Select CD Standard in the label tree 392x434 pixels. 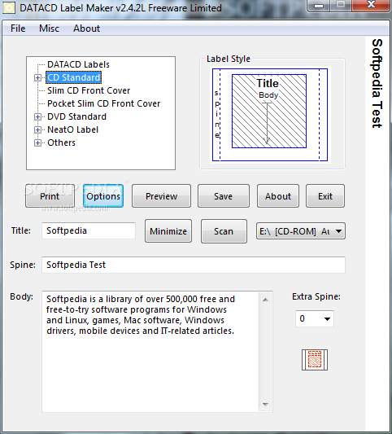[x=73, y=77]
